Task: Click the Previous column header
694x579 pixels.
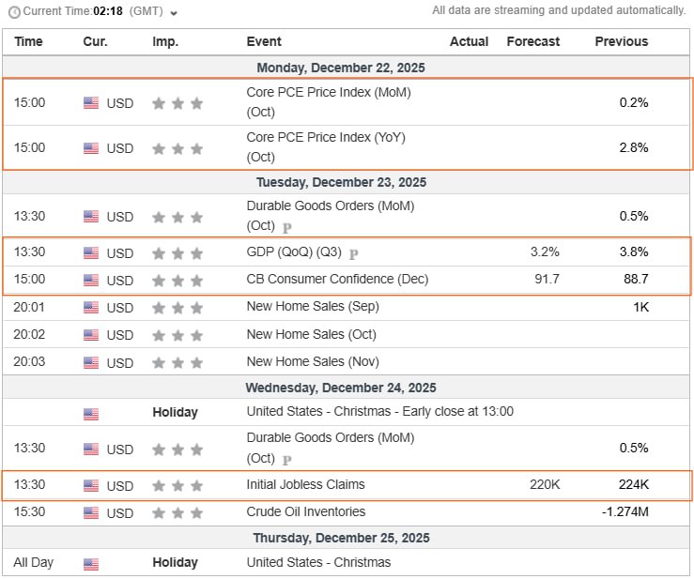Action: [x=621, y=41]
